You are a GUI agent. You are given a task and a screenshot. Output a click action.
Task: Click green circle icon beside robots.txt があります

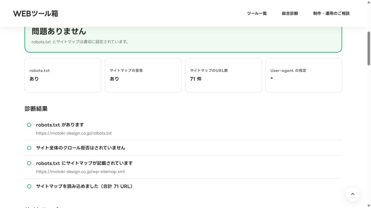[x=29, y=125]
